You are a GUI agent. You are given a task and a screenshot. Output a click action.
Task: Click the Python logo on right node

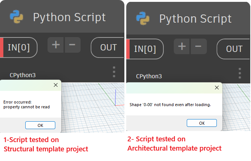[143, 19]
